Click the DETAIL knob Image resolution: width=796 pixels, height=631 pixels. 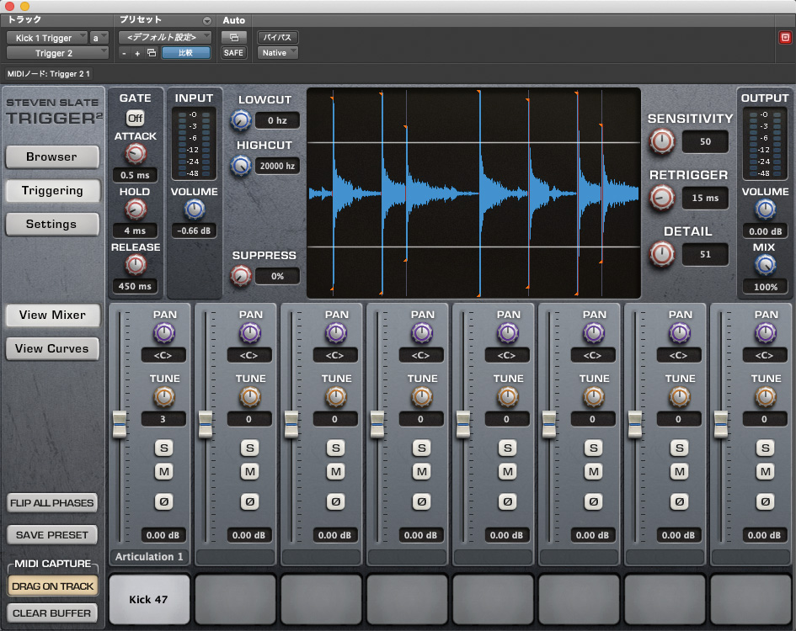[662, 253]
